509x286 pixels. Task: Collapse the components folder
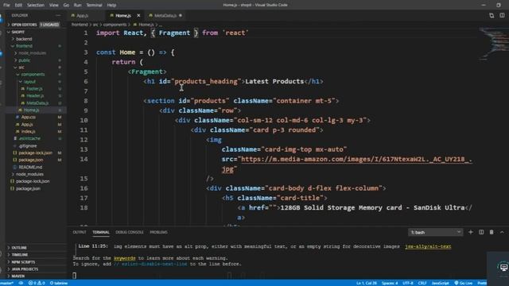[x=33, y=75]
